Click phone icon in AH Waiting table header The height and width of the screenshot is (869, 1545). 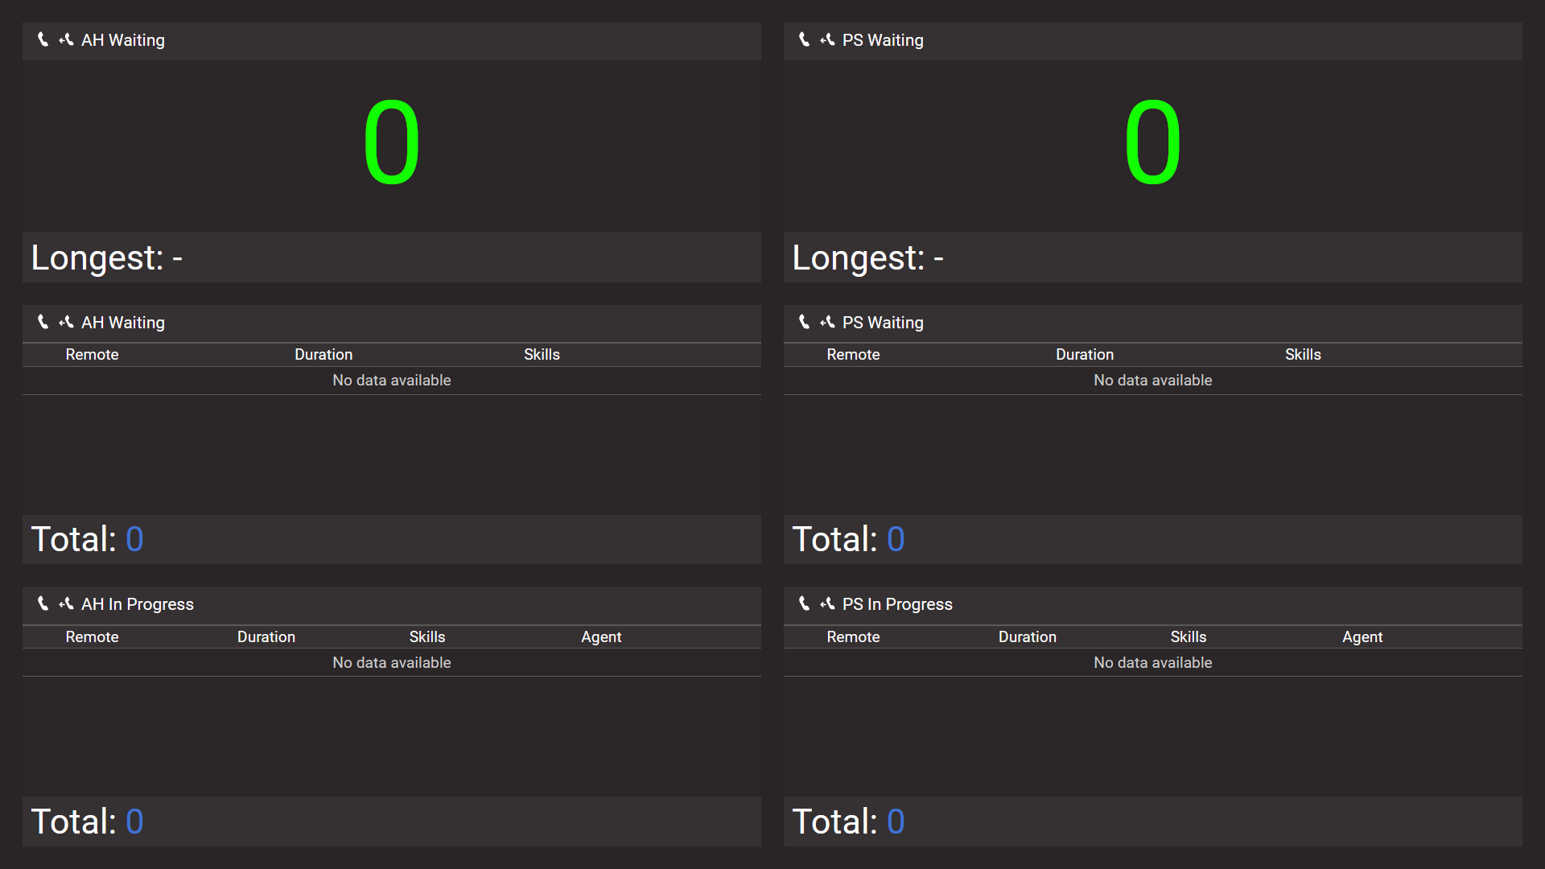pyautogui.click(x=43, y=322)
